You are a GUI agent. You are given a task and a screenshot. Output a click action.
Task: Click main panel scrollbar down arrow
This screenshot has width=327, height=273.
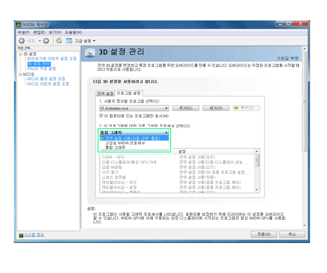[305, 226]
